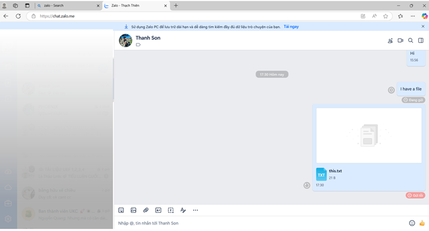Click the failed "Gửi lỗi" status badge
Viewport: 429px width, 231px height.
pyautogui.click(x=416, y=195)
